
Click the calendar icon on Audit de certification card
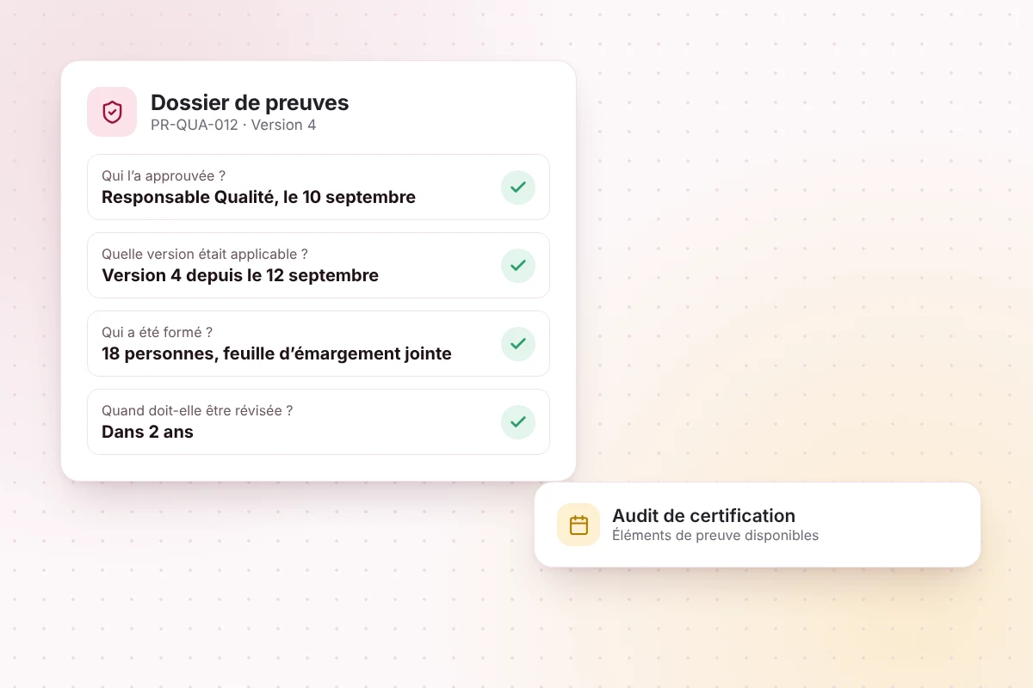tap(578, 525)
